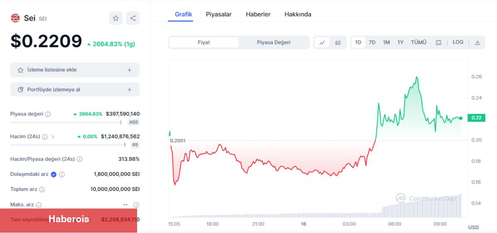
Task: Click the SEI ticker symbol label
Action: 43,19
